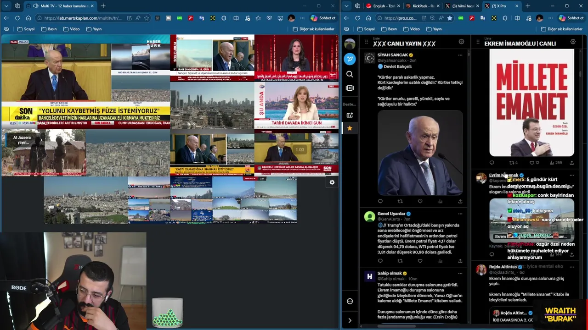Open a new tab in X Pro window
588x330 pixels.
[x=528, y=6]
